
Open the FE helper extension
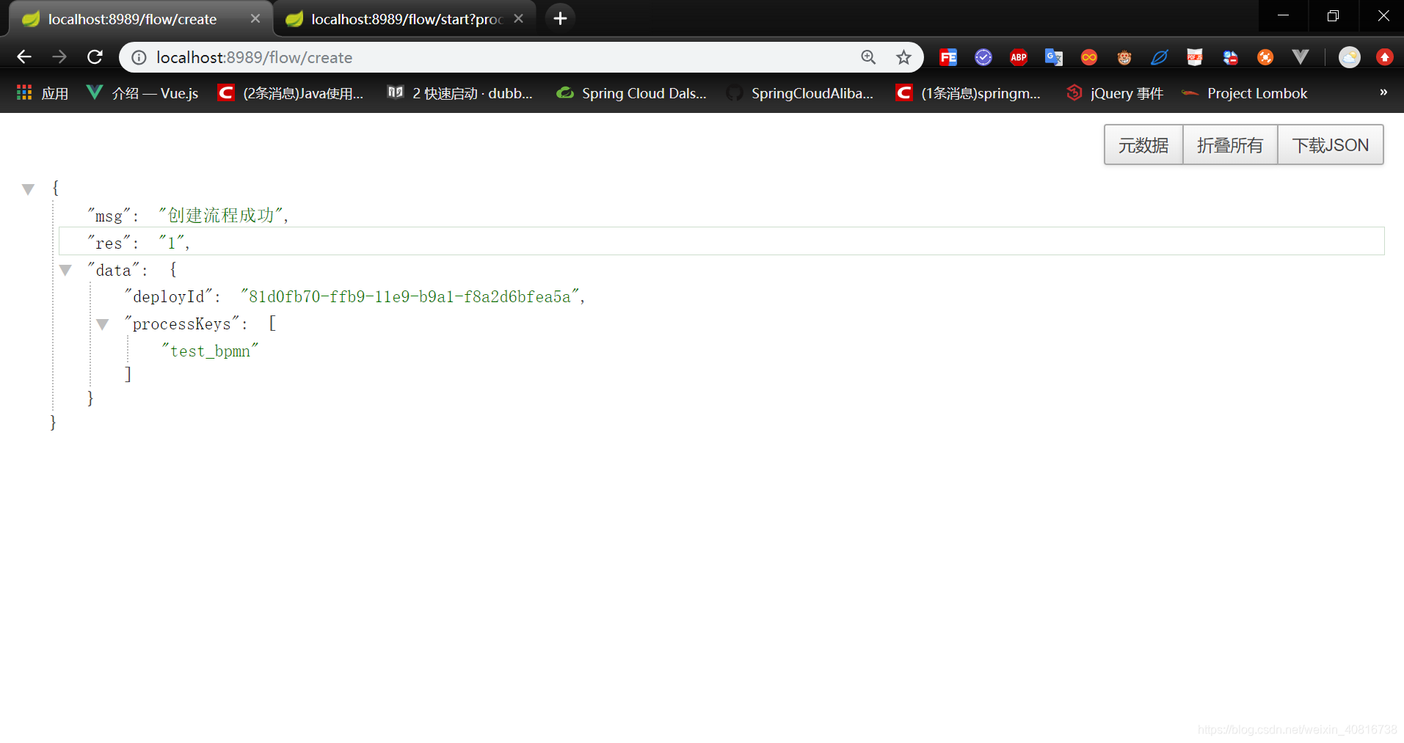tap(948, 57)
